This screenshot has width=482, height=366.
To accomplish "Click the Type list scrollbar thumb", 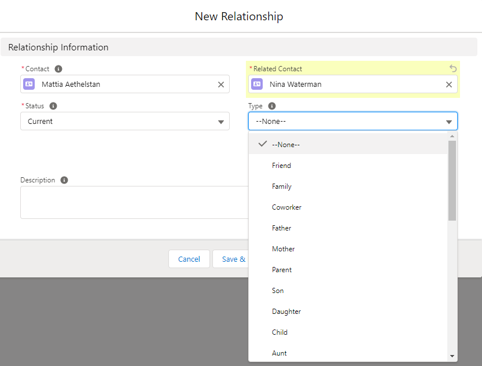I will coord(452,181).
